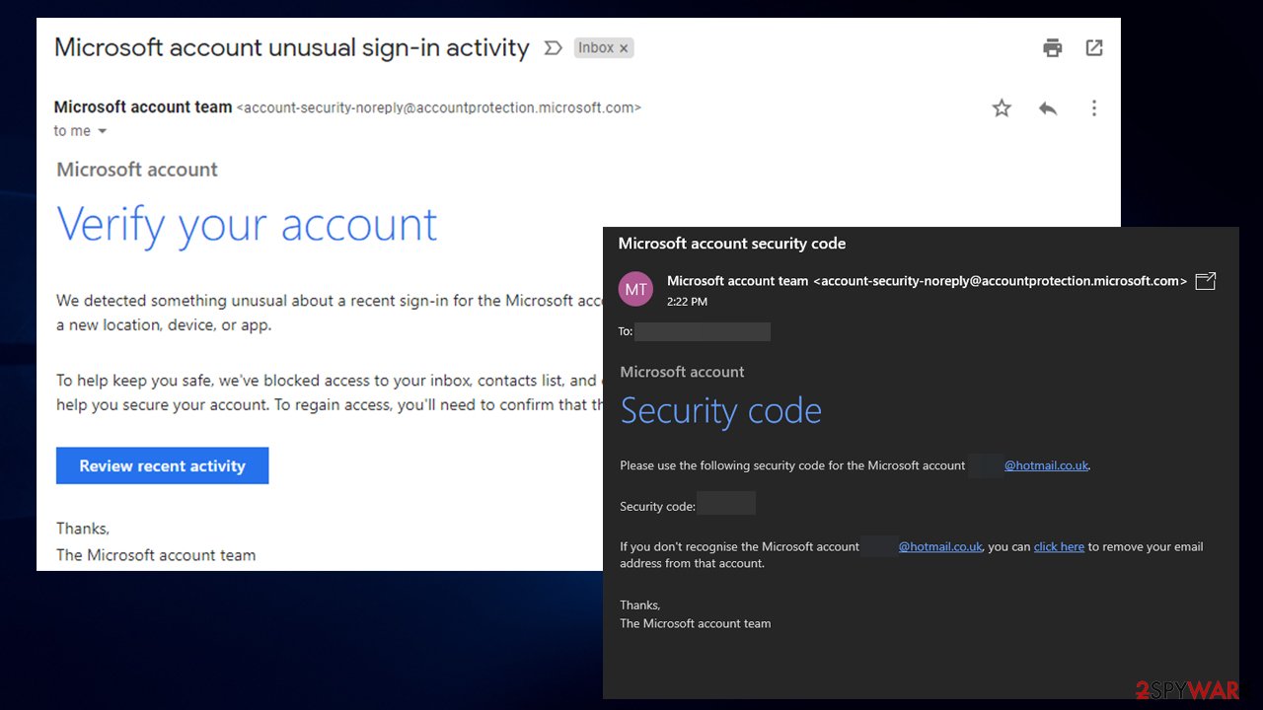Open Gmail email in new window
The image size is (1263, 710).
1094,48
